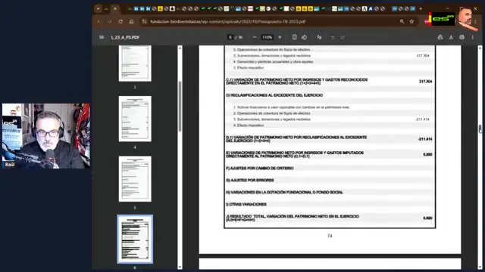Screen dimensions: 485x272
Task: Click document scroll up arrow
Action: 480,48
